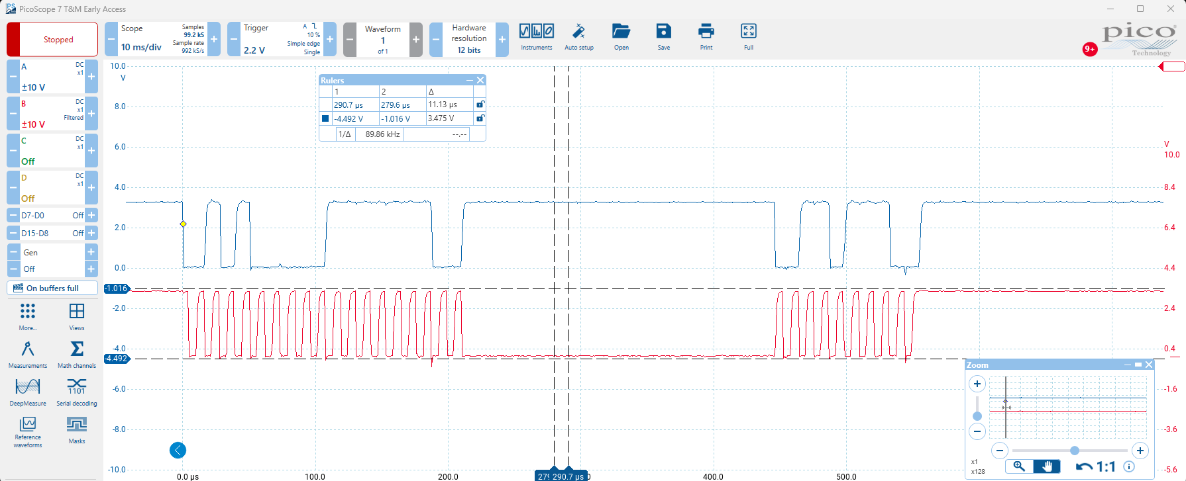
Task: Go to previous Waveform buffer
Action: coord(350,39)
